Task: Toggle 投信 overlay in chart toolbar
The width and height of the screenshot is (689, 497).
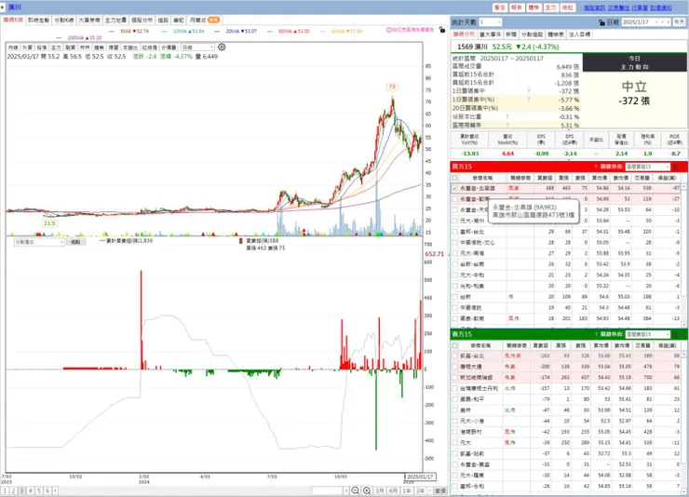Action: [42, 47]
